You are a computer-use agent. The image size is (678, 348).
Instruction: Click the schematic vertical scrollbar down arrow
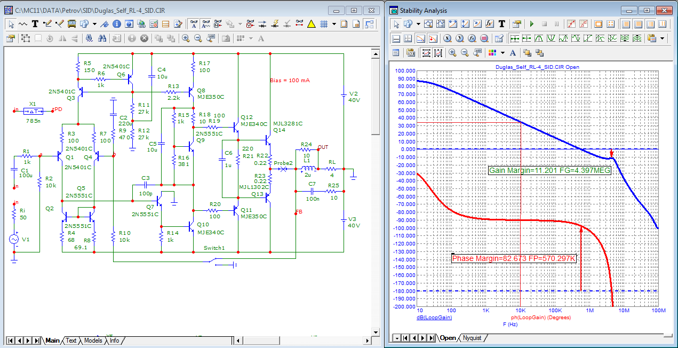point(376,331)
